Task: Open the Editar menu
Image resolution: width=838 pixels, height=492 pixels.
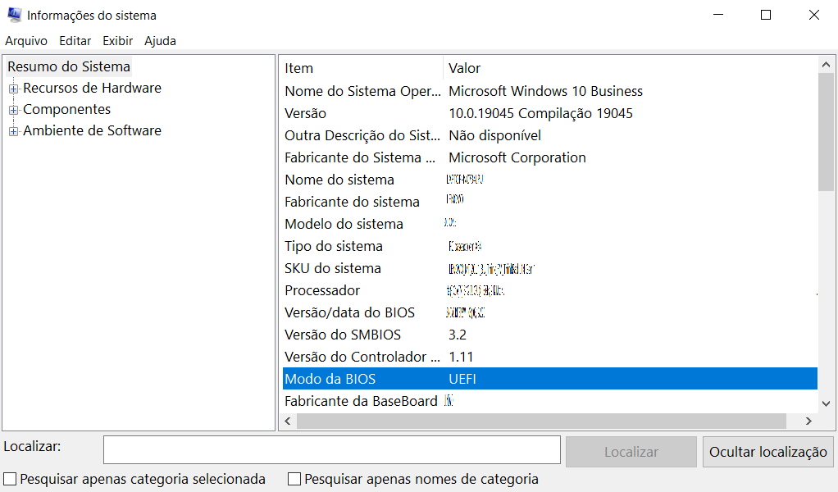Action: pyautogui.click(x=75, y=41)
